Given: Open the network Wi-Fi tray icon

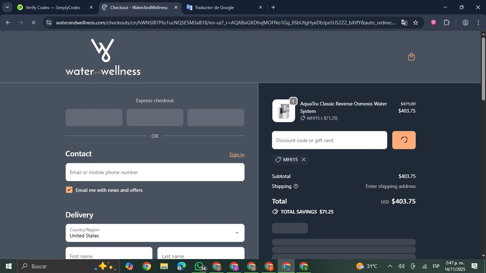Looking at the screenshot, I should tap(424, 266).
